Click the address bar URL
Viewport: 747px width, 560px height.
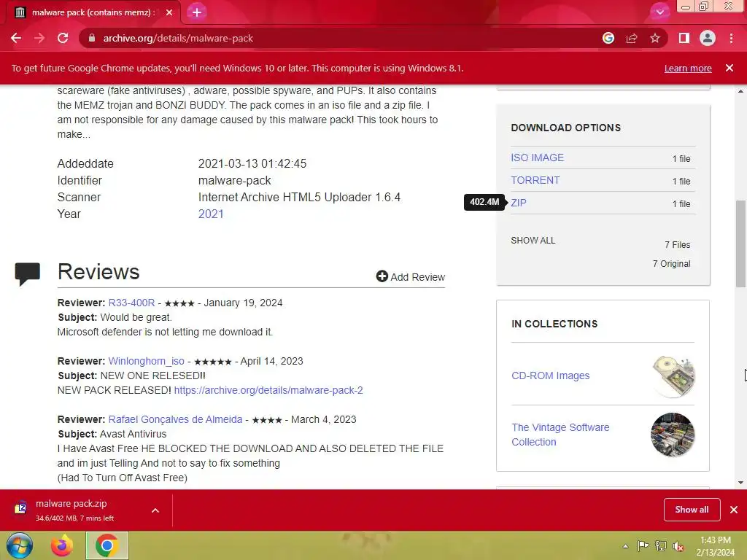pyautogui.click(x=178, y=38)
